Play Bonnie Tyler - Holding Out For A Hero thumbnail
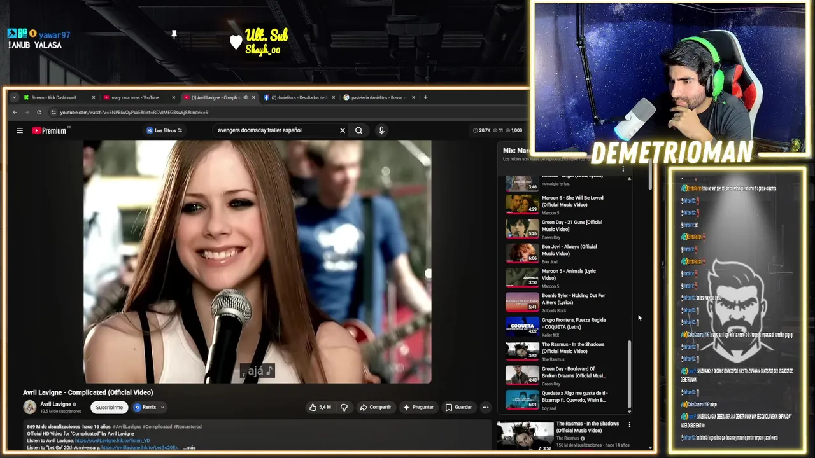Image resolution: width=815 pixels, height=458 pixels. click(x=522, y=302)
